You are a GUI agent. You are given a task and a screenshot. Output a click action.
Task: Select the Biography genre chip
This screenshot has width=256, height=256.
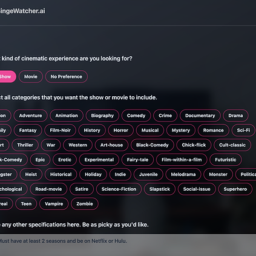[x=102, y=116]
